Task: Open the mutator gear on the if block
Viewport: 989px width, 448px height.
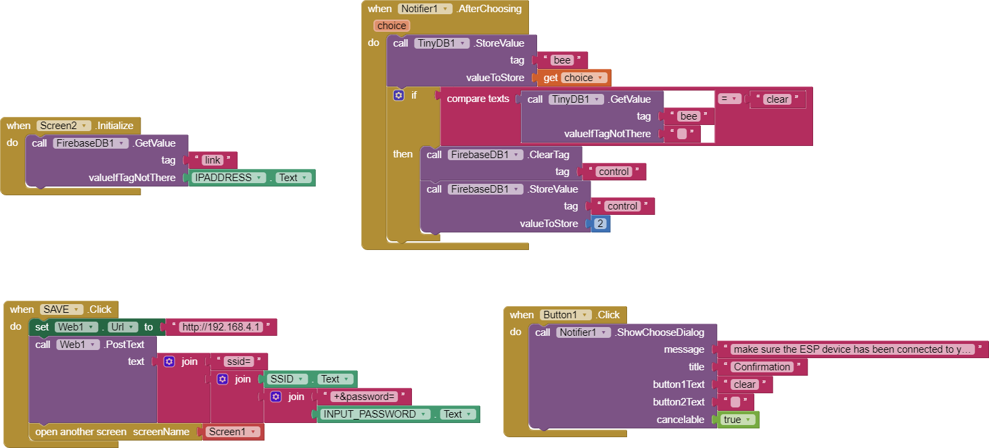Action: coord(398,95)
